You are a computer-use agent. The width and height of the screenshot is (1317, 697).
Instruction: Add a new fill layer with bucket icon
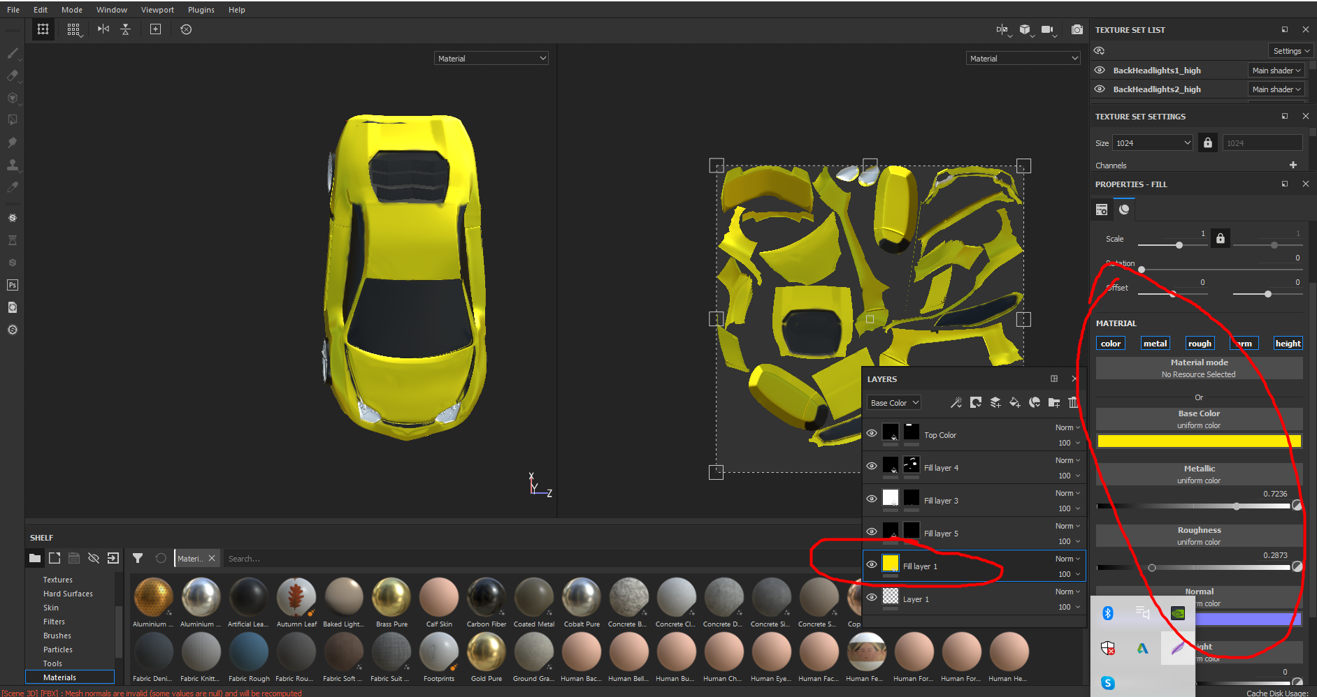pyautogui.click(x=1015, y=402)
